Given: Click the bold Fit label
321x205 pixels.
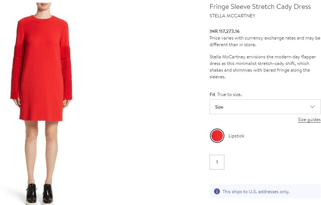Looking at the screenshot, I should 213,95.
